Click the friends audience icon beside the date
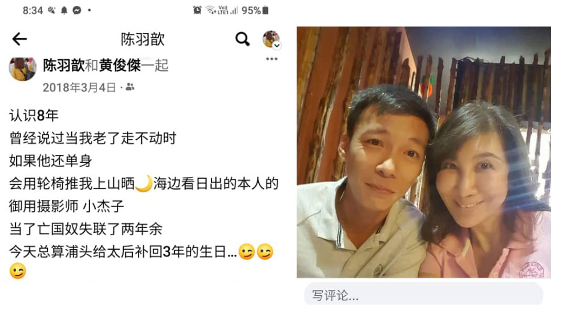 point(130,87)
